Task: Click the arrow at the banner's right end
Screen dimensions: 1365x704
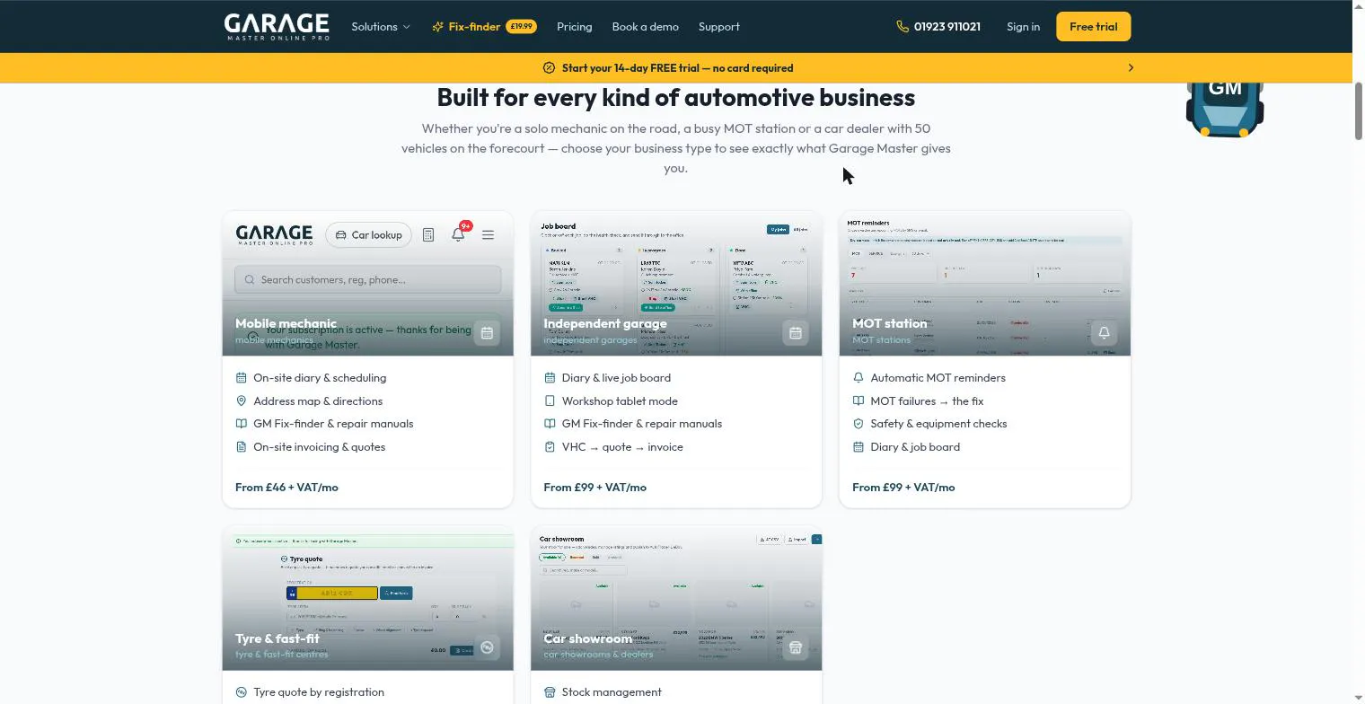Action: [x=1131, y=68]
